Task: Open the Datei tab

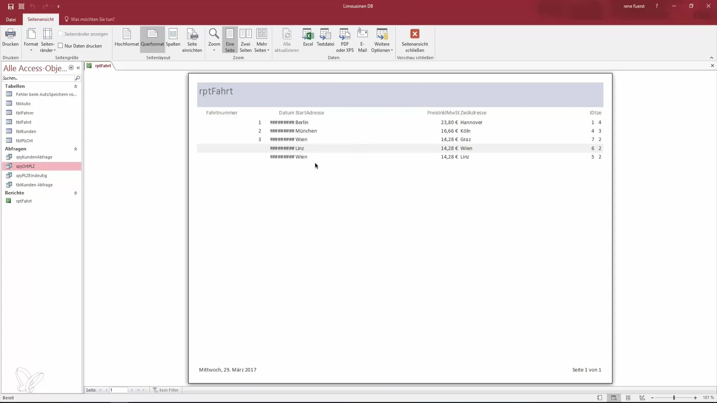Action: pyautogui.click(x=11, y=19)
